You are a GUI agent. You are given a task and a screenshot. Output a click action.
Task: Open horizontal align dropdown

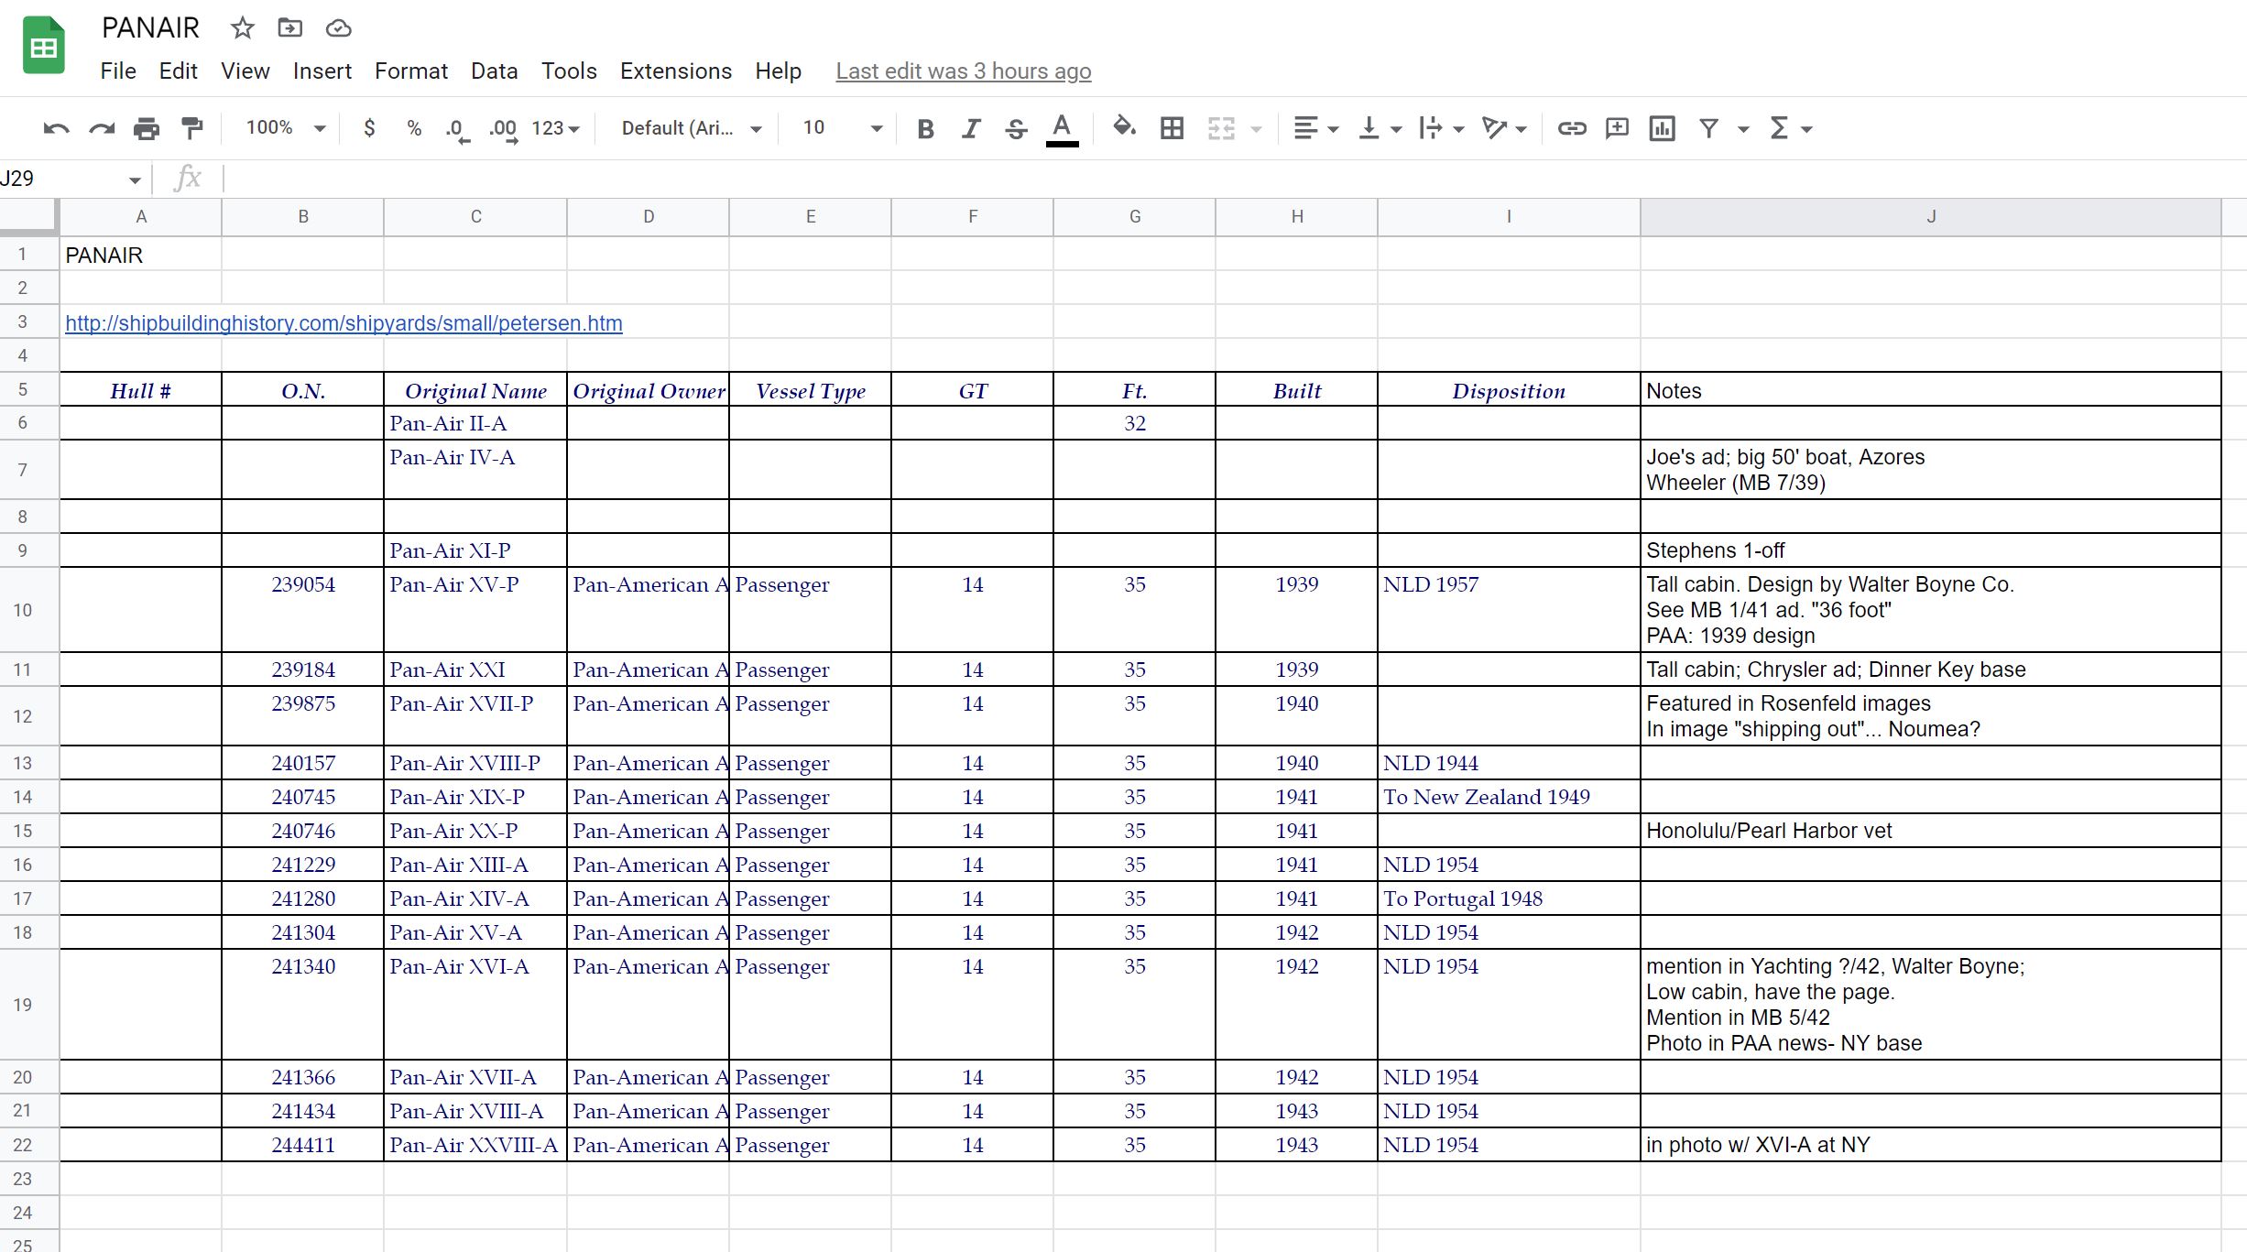(1315, 128)
